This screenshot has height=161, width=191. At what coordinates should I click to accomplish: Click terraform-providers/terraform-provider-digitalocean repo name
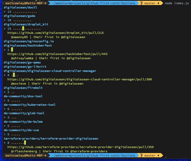(x=51, y=139)
